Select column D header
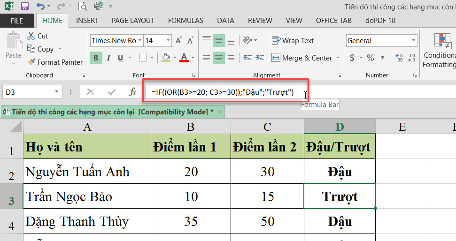The image size is (456, 241). pos(340,127)
